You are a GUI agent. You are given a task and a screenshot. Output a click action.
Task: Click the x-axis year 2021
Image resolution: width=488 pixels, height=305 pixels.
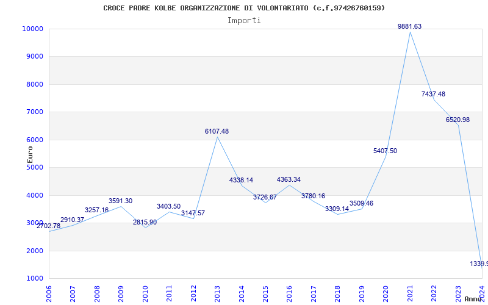coord(410,294)
